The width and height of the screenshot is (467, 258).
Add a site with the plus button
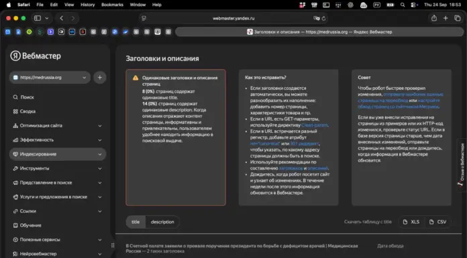pyautogui.click(x=100, y=77)
